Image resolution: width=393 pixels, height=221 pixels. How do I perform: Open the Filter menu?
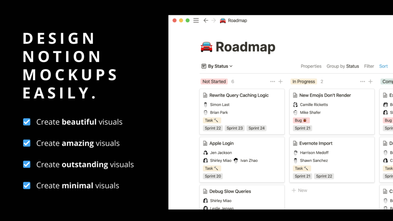tap(369, 66)
